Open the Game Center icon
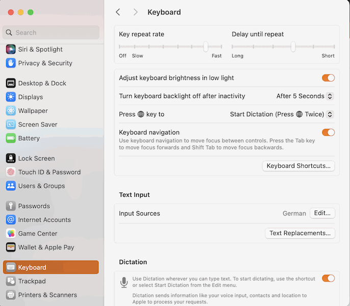Image resolution: width=350 pixels, height=306 pixels. pyautogui.click(x=11, y=234)
